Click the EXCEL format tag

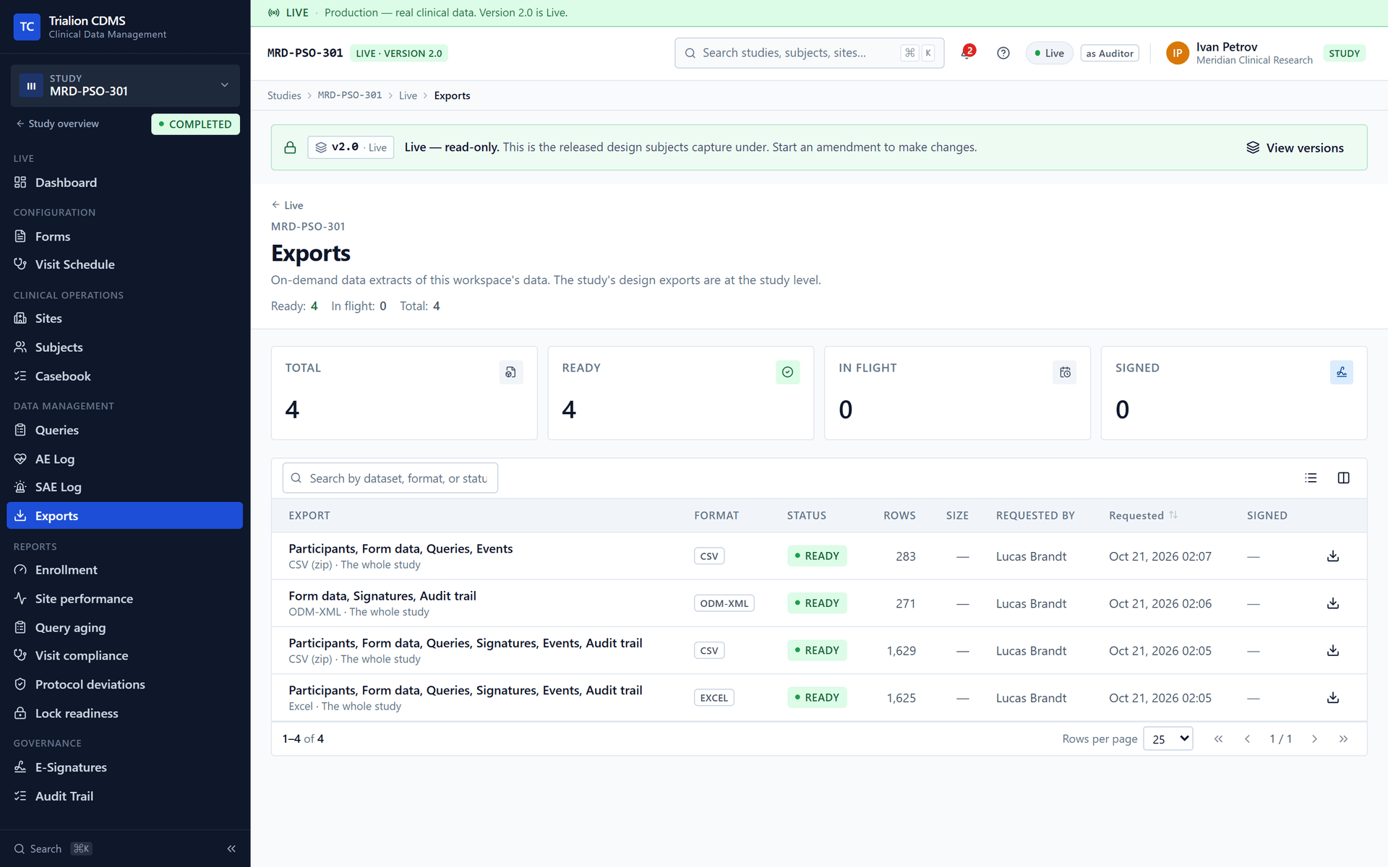714,698
